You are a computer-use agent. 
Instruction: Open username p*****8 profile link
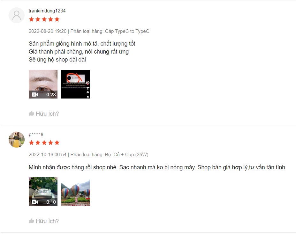click(x=36, y=134)
